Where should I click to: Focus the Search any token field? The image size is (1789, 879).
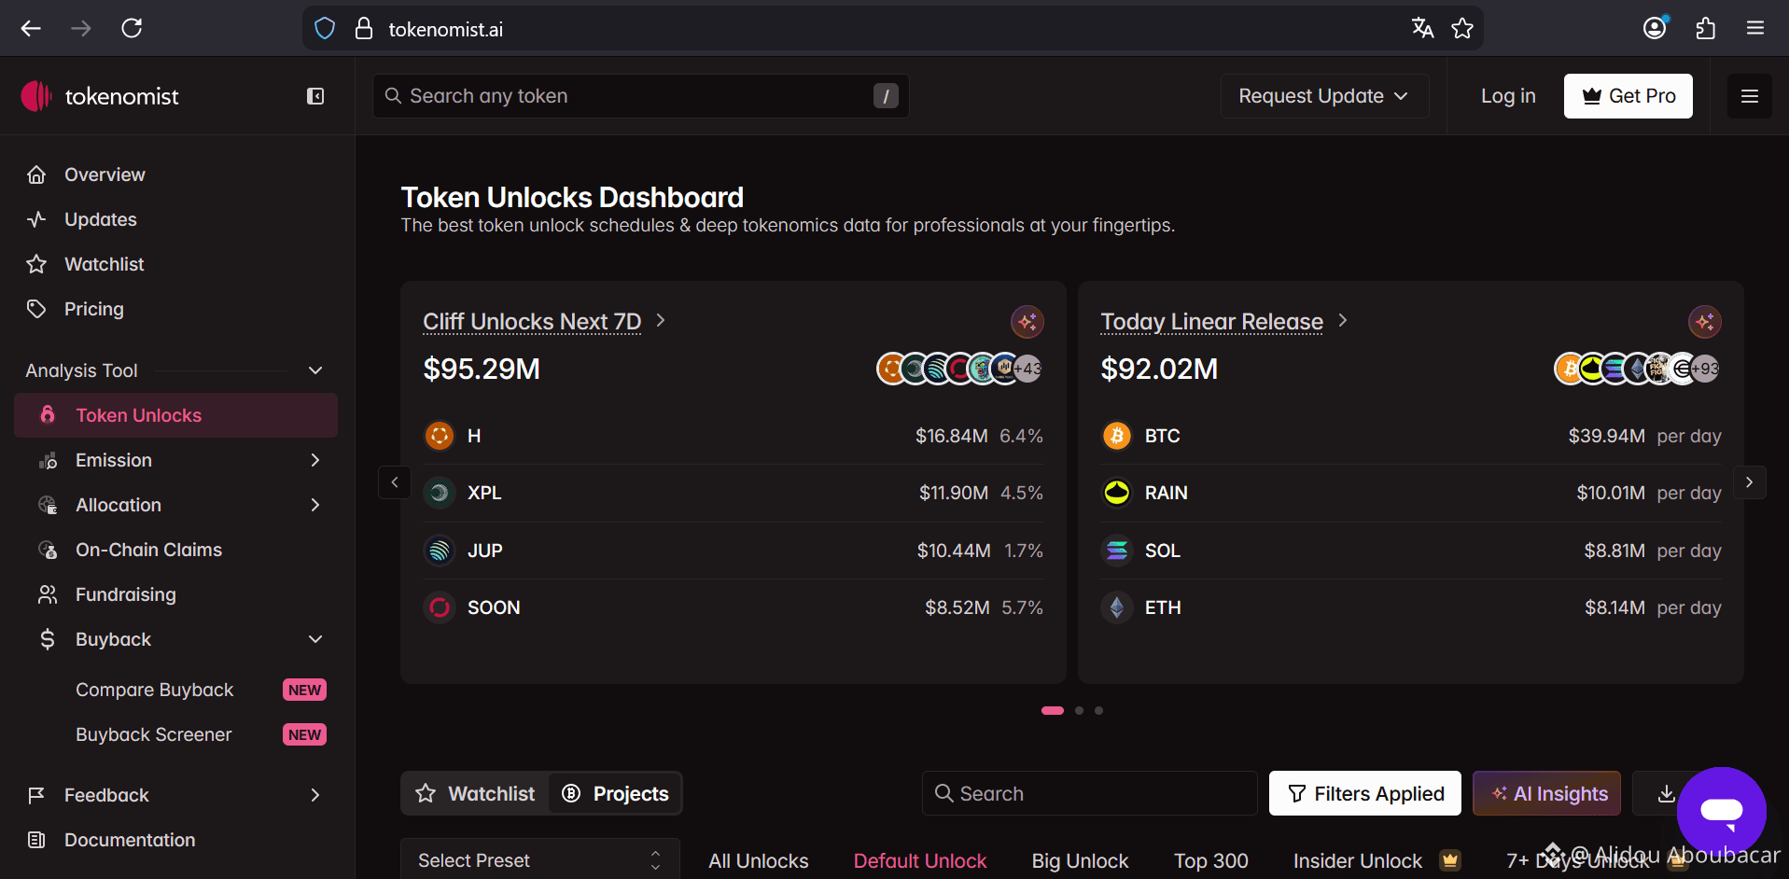pos(641,96)
